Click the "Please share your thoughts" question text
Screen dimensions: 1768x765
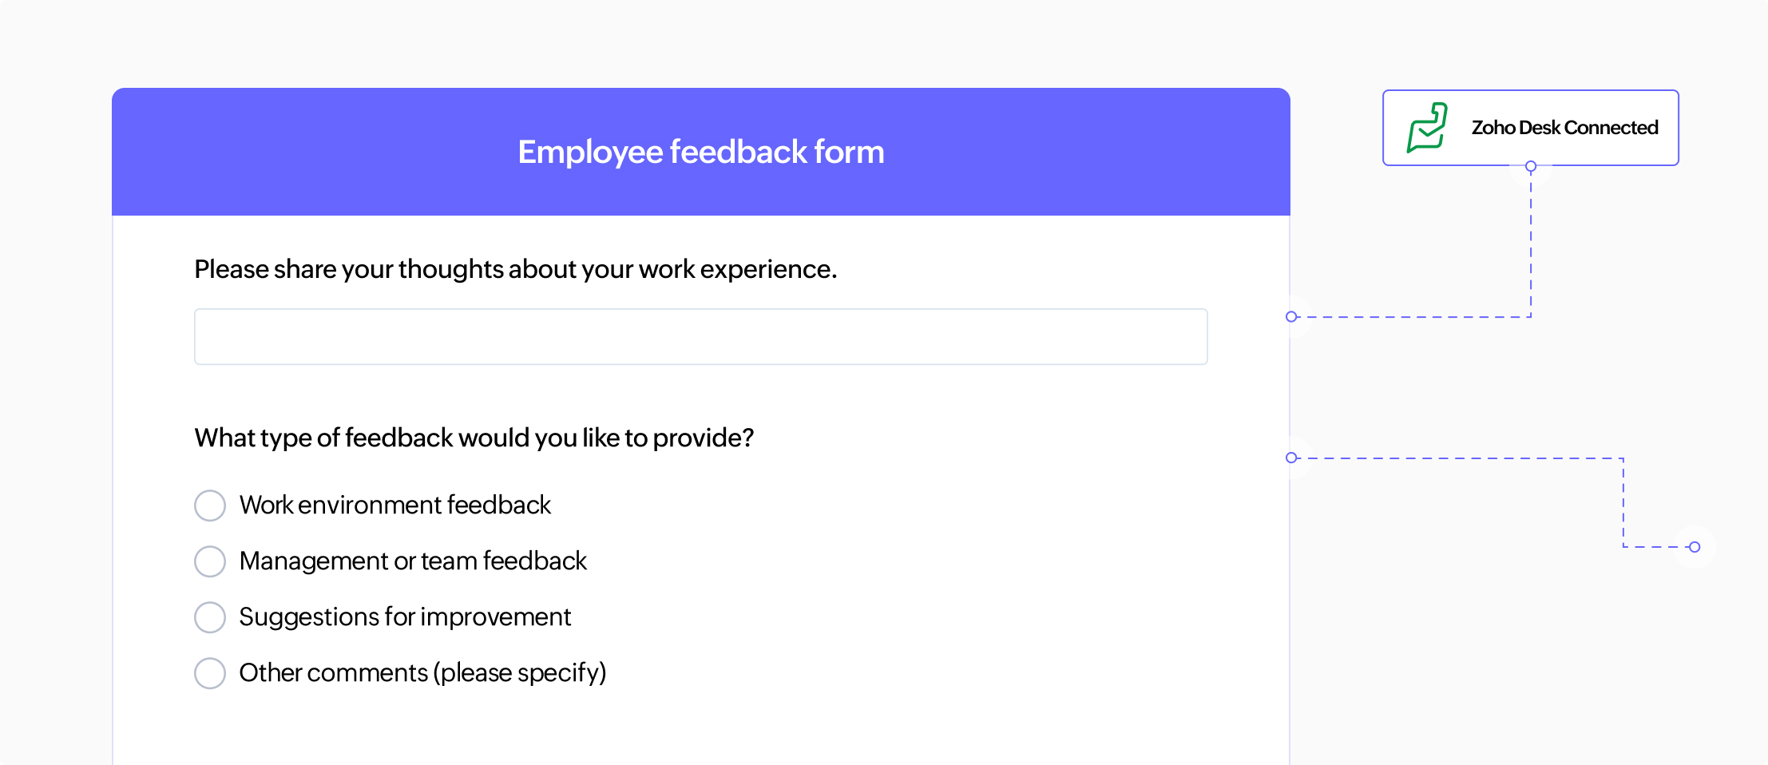[516, 269]
